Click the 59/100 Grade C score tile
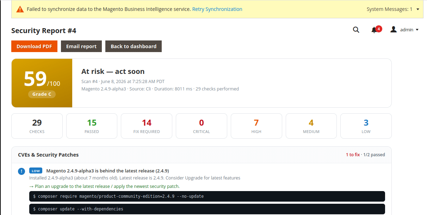427x215 pixels. 42,83
